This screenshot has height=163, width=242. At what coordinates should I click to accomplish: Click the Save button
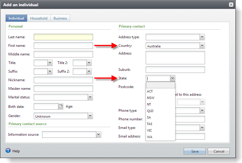click(x=195, y=151)
